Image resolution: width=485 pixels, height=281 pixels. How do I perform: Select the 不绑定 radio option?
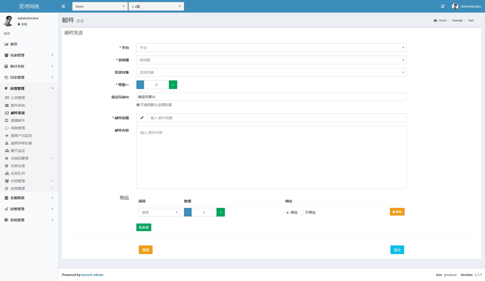point(302,213)
